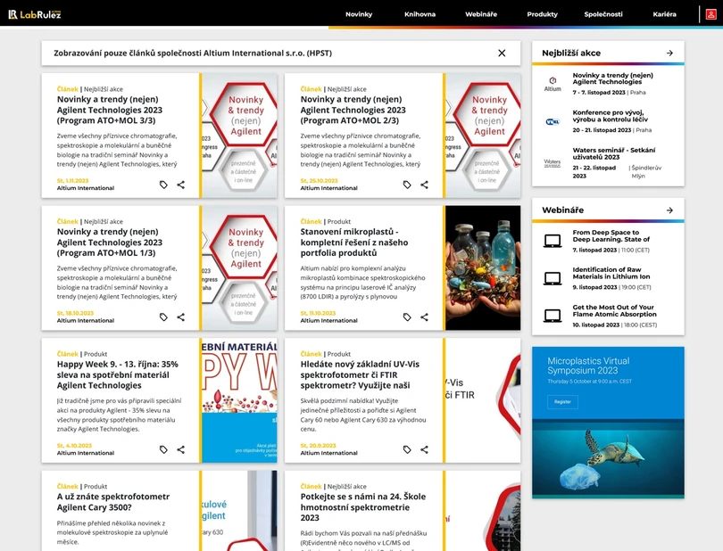Go to the Novinky menu item
Viewport: 723px width, 551px height.
click(x=359, y=14)
